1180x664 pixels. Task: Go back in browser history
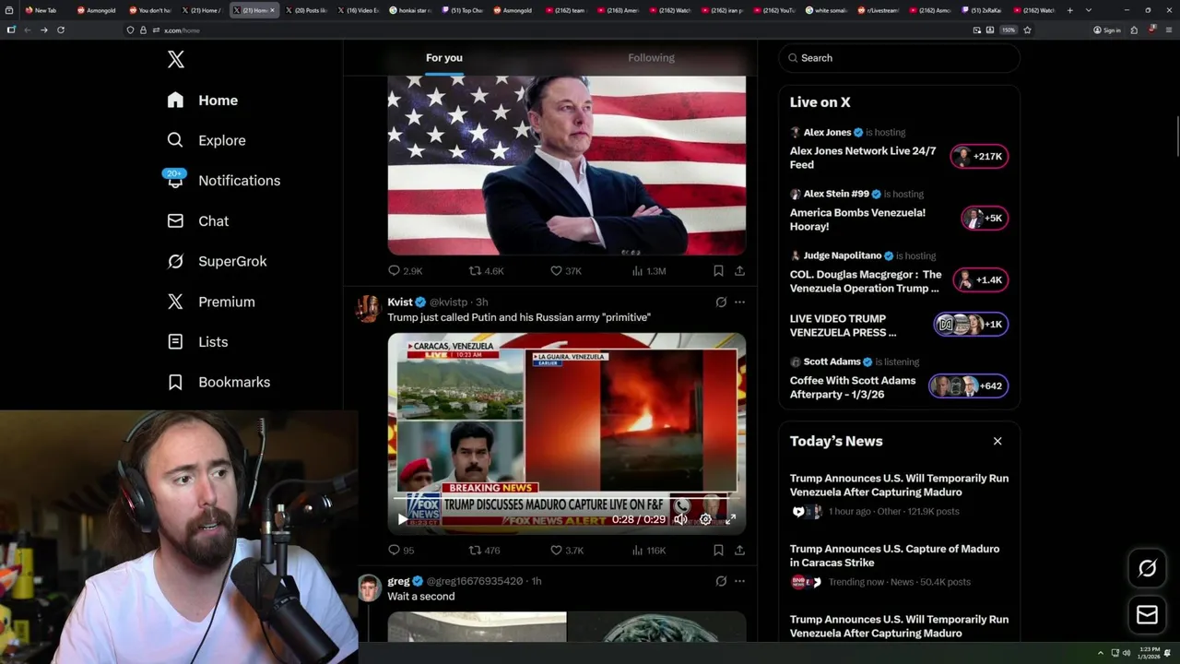click(x=27, y=30)
